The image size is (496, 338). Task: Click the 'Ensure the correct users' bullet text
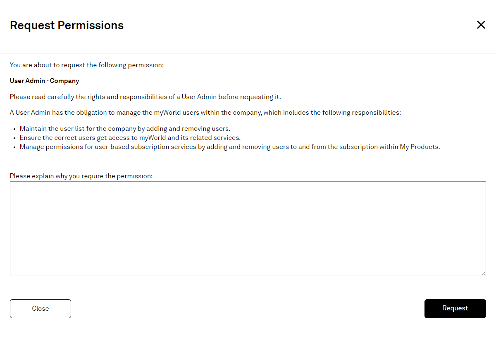click(130, 138)
